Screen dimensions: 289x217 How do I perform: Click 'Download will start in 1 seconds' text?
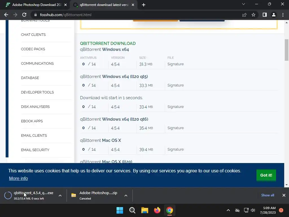point(111,98)
